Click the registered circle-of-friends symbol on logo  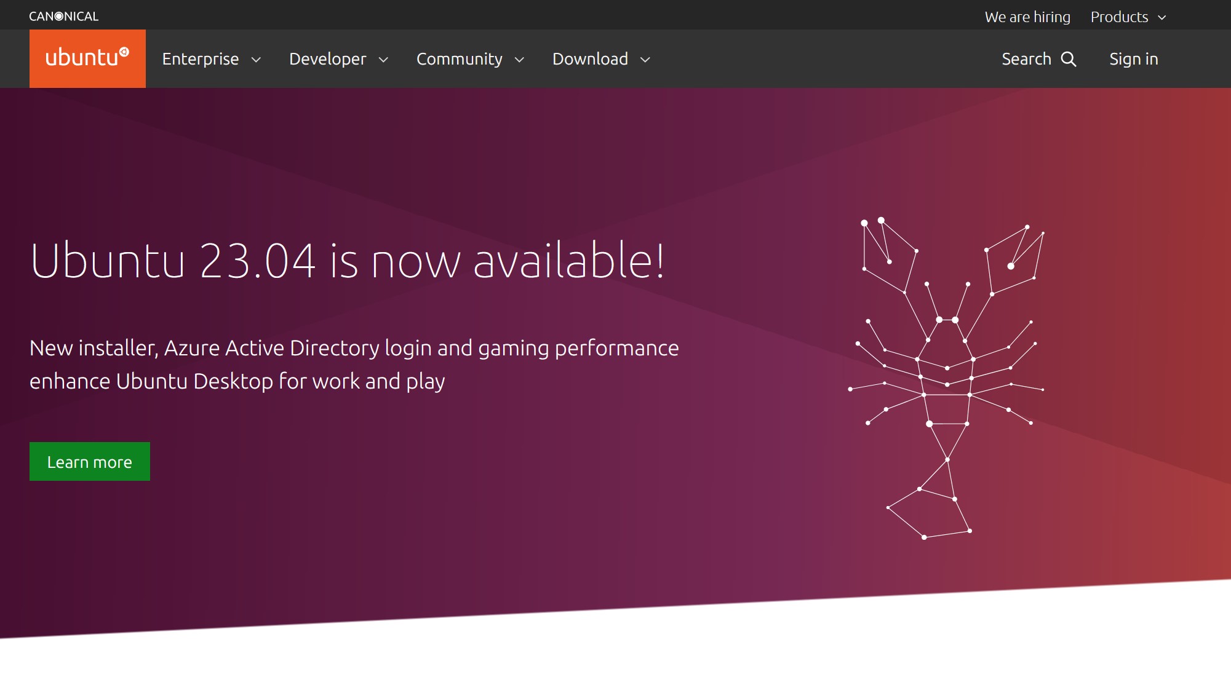tap(124, 52)
